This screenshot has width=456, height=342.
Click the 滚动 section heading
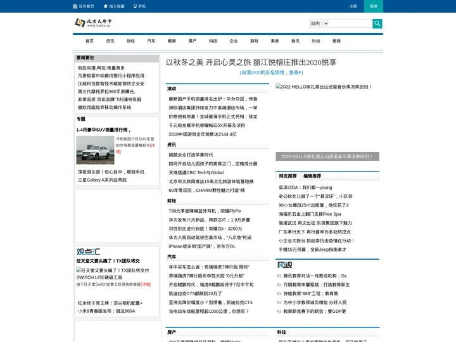pos(172,89)
